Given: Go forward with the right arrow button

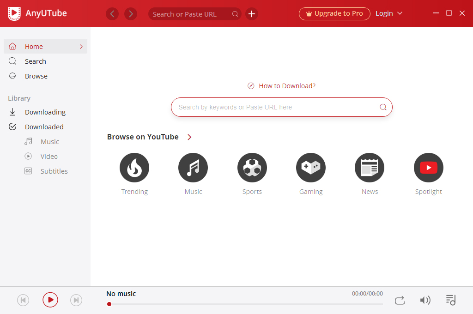Looking at the screenshot, I should coord(131,14).
